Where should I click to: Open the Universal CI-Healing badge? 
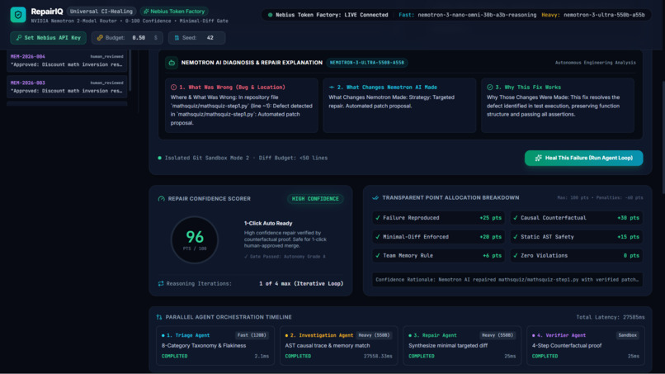point(101,12)
